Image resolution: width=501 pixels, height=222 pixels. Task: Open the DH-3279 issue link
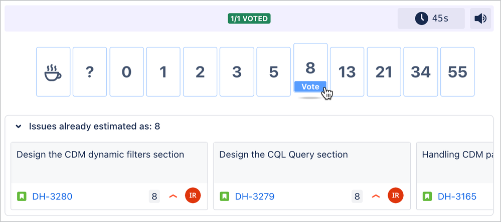(x=255, y=196)
